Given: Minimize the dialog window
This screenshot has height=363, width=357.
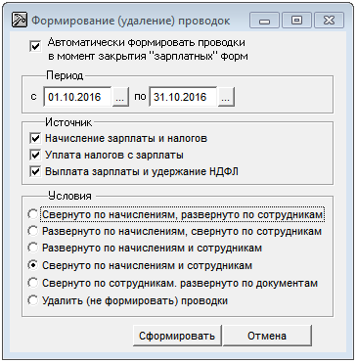Looking at the screenshot, I should [264, 21].
